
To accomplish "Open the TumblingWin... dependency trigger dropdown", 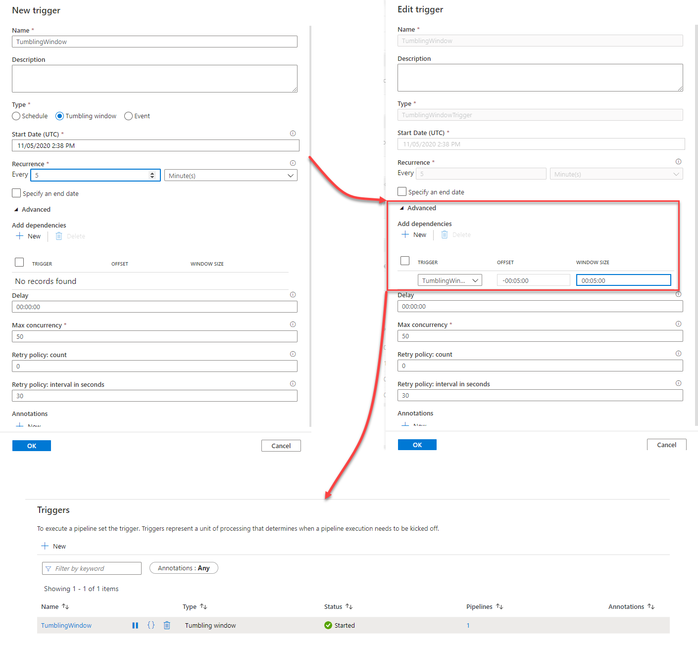I will click(x=449, y=280).
